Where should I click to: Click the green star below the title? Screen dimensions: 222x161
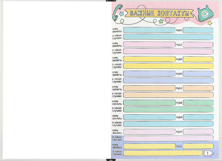(160, 22)
